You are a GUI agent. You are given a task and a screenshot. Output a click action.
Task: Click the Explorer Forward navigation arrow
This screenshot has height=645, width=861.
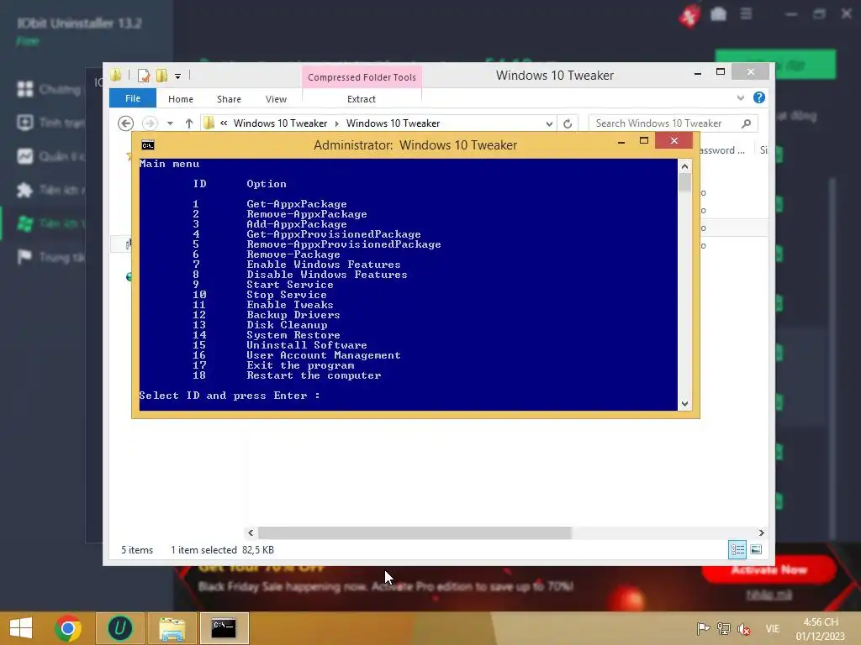click(x=150, y=123)
